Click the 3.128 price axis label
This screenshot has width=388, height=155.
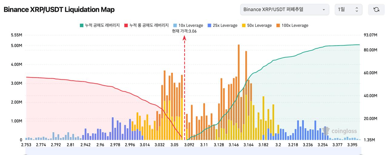(x=218, y=145)
